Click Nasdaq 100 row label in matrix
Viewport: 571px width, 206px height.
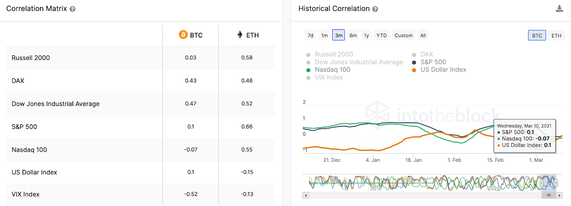click(x=29, y=150)
